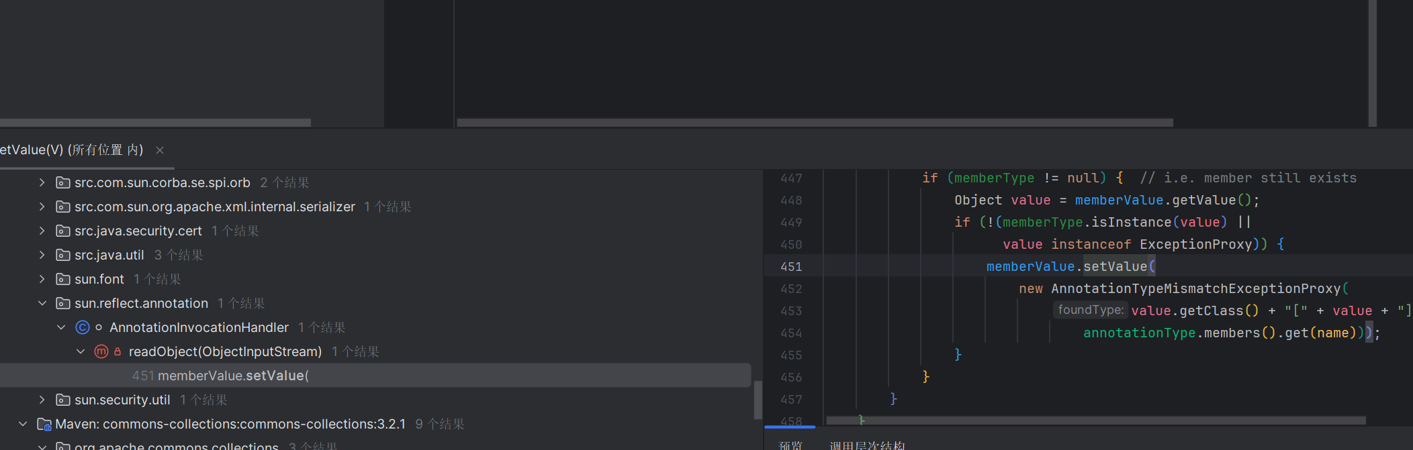Switch to the 调用层次结构 tab
Screen dimensions: 1413x450
click(x=867, y=445)
